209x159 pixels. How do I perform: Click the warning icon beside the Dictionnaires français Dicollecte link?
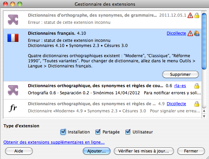(190, 33)
